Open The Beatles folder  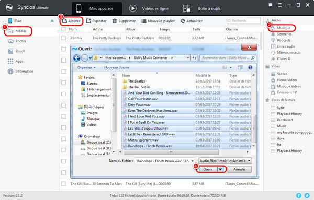click(137, 81)
